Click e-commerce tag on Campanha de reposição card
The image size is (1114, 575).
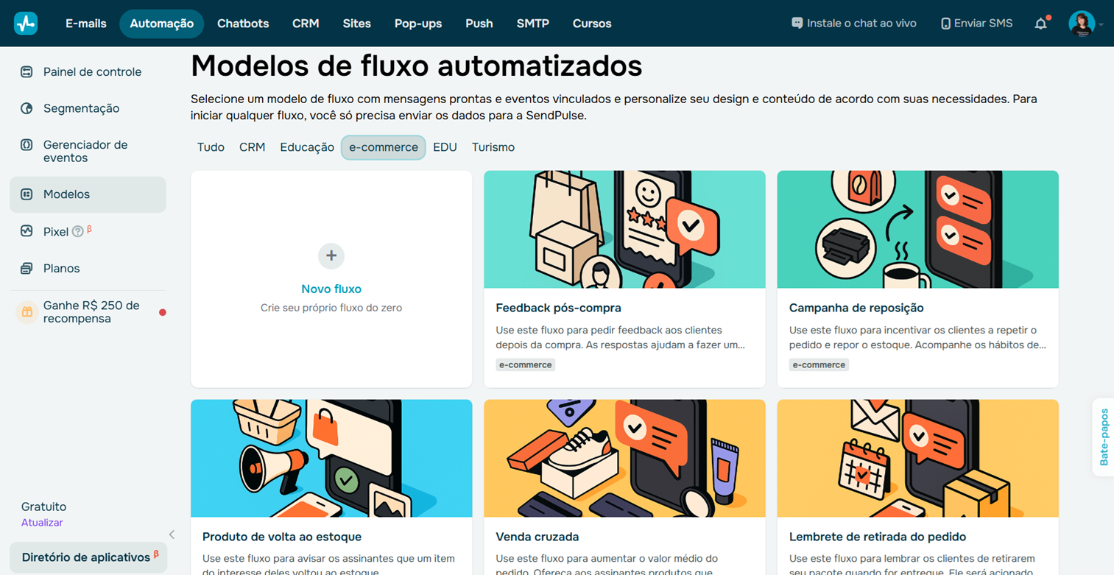click(819, 364)
